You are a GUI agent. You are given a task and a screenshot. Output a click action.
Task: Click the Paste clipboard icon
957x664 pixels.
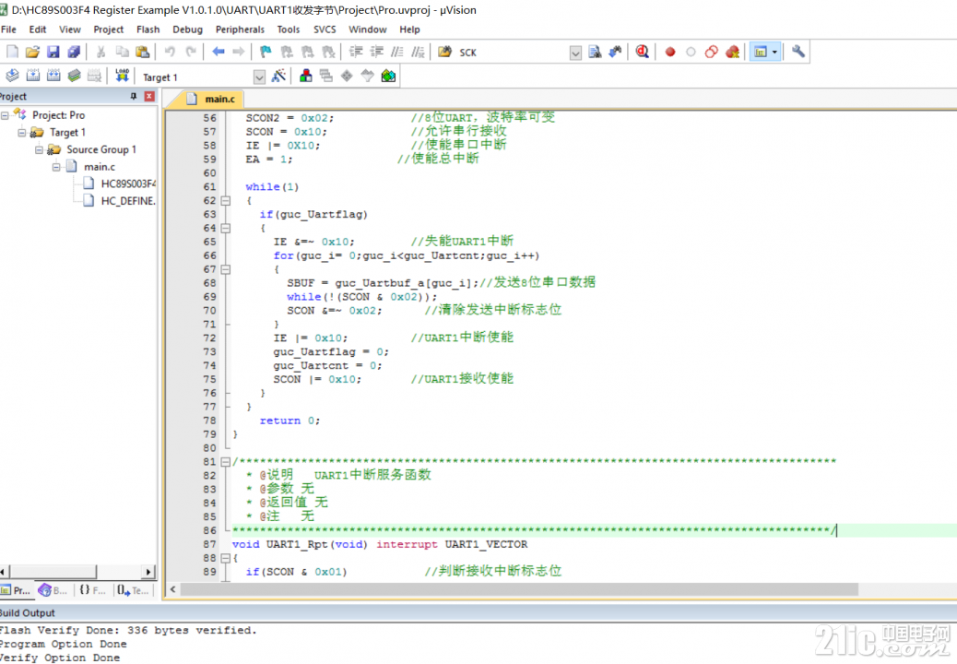coord(142,52)
